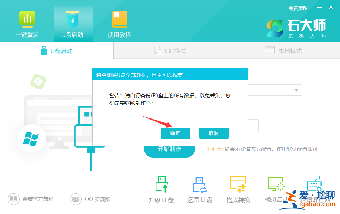Confirm by clicking the 确定 button
Screen dimensions: 340x214
[x=176, y=133]
